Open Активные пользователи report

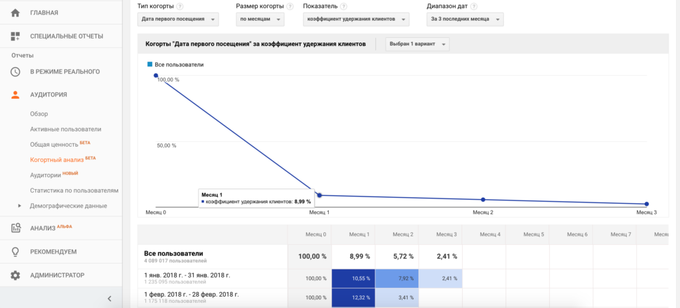(x=66, y=129)
